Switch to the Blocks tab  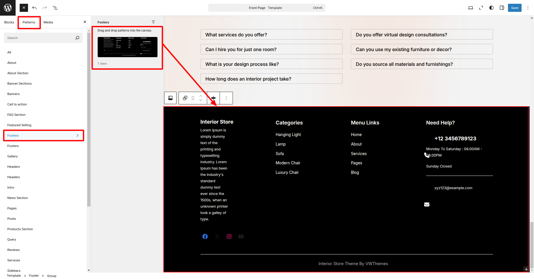9,22
